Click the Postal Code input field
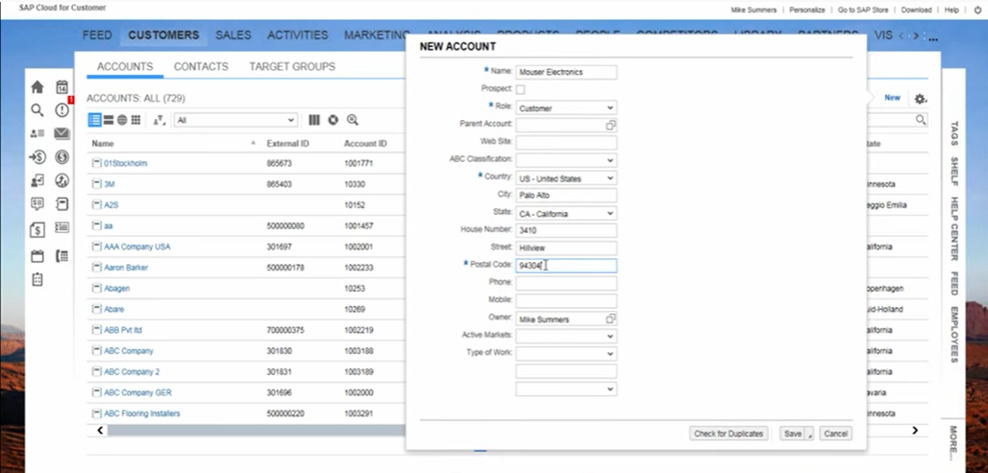This screenshot has width=988, height=473. [566, 266]
